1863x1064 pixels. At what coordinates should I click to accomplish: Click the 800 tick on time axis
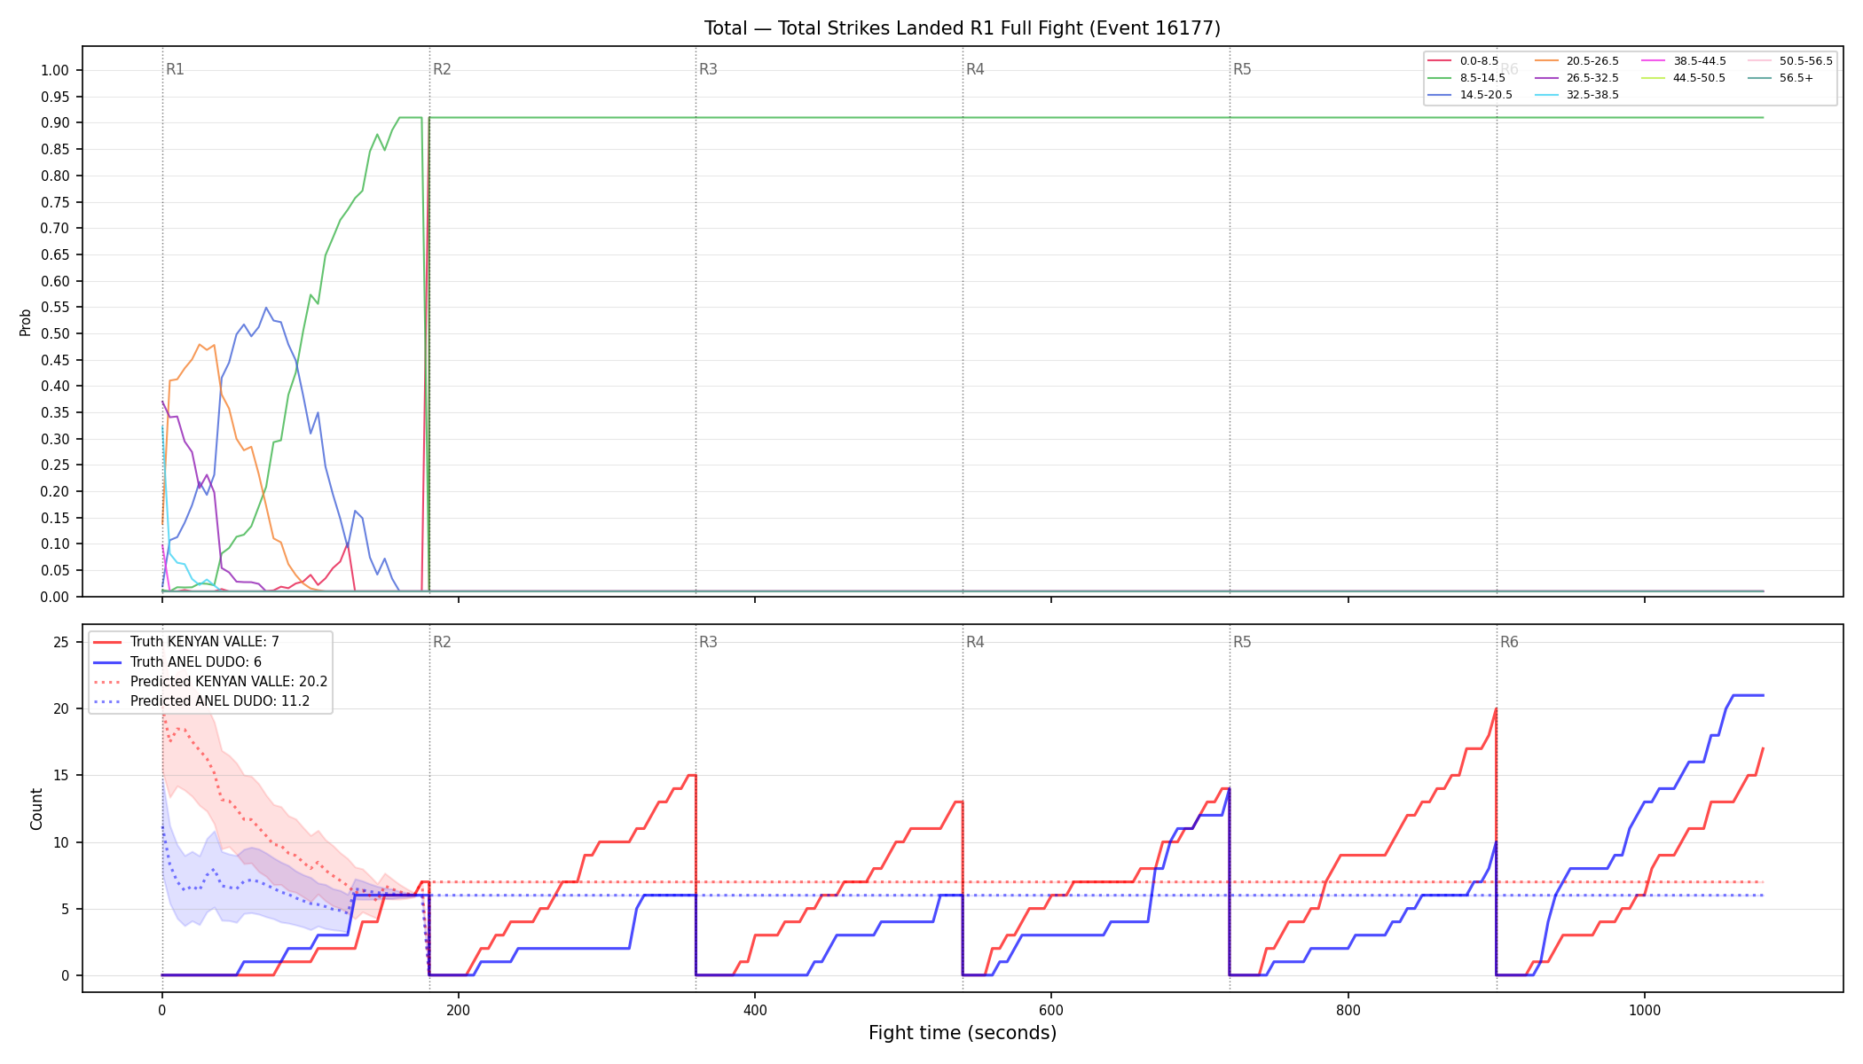click(1348, 1010)
